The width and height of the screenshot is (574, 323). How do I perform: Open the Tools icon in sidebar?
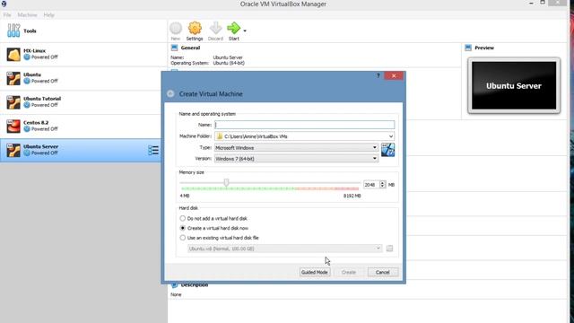[x=13, y=31]
